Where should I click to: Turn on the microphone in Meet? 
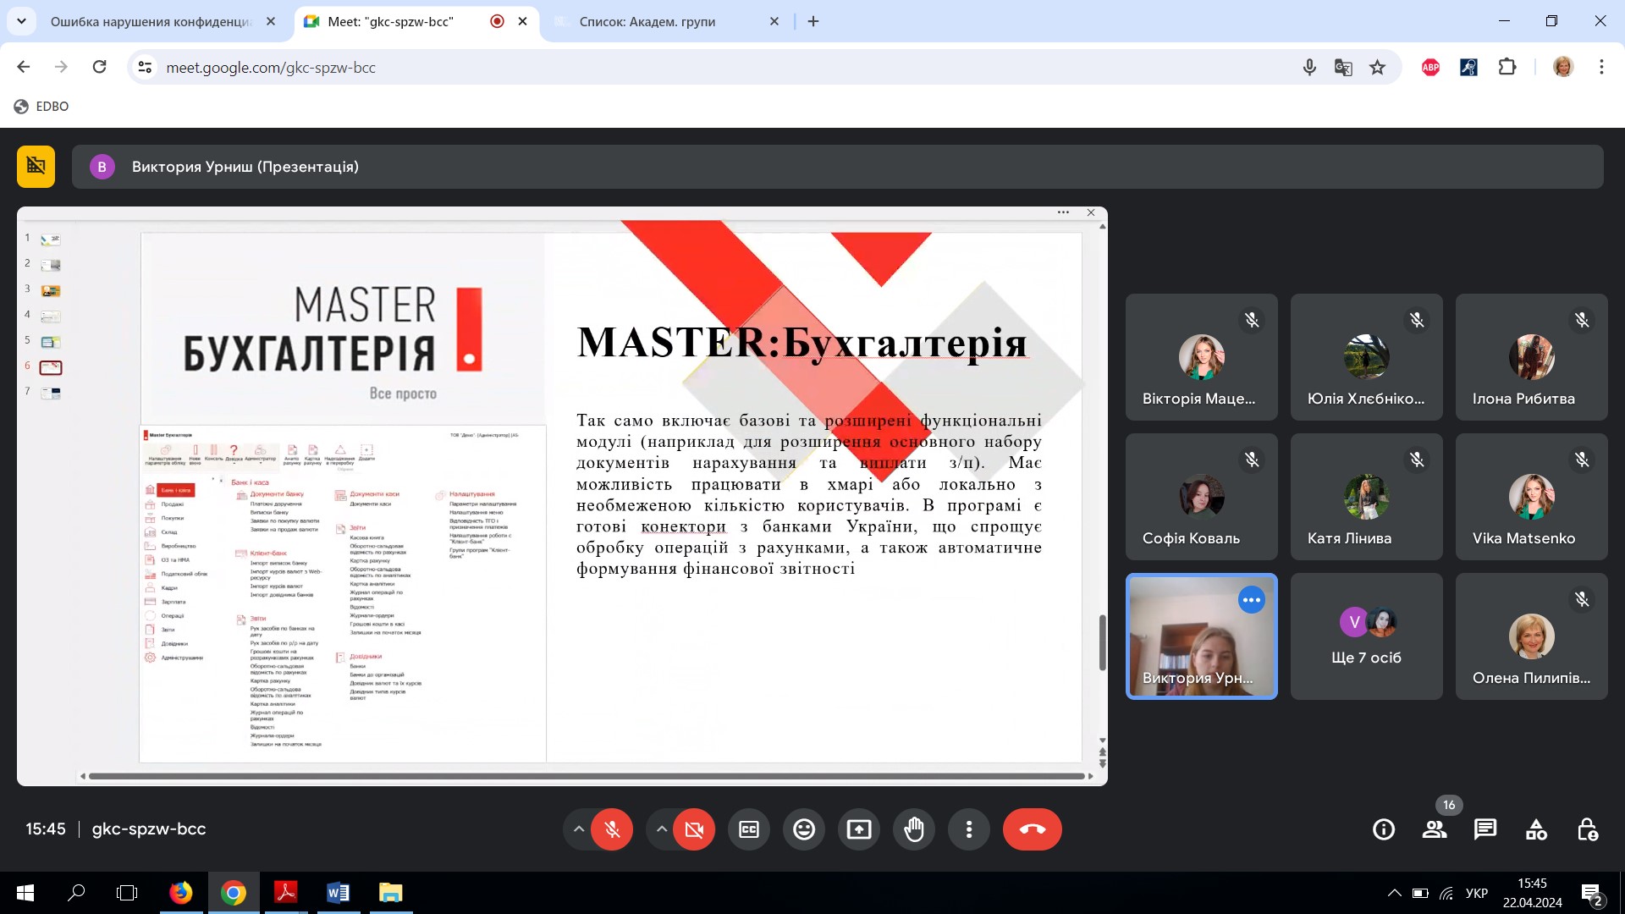click(612, 829)
